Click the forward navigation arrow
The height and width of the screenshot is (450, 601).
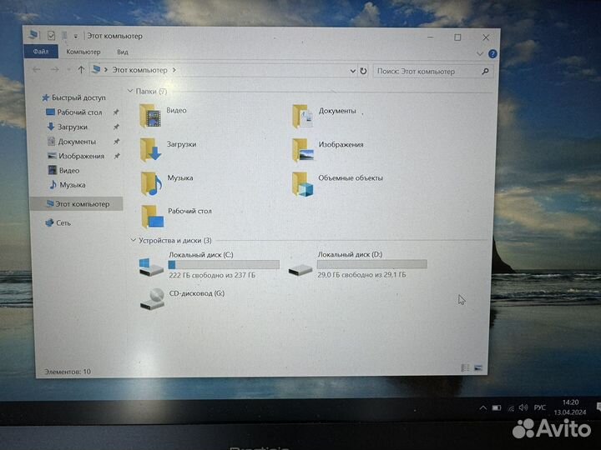tap(55, 69)
